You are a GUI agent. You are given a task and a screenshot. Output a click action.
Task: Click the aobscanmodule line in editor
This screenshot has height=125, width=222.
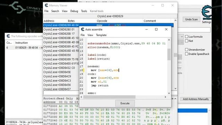coord(126,43)
